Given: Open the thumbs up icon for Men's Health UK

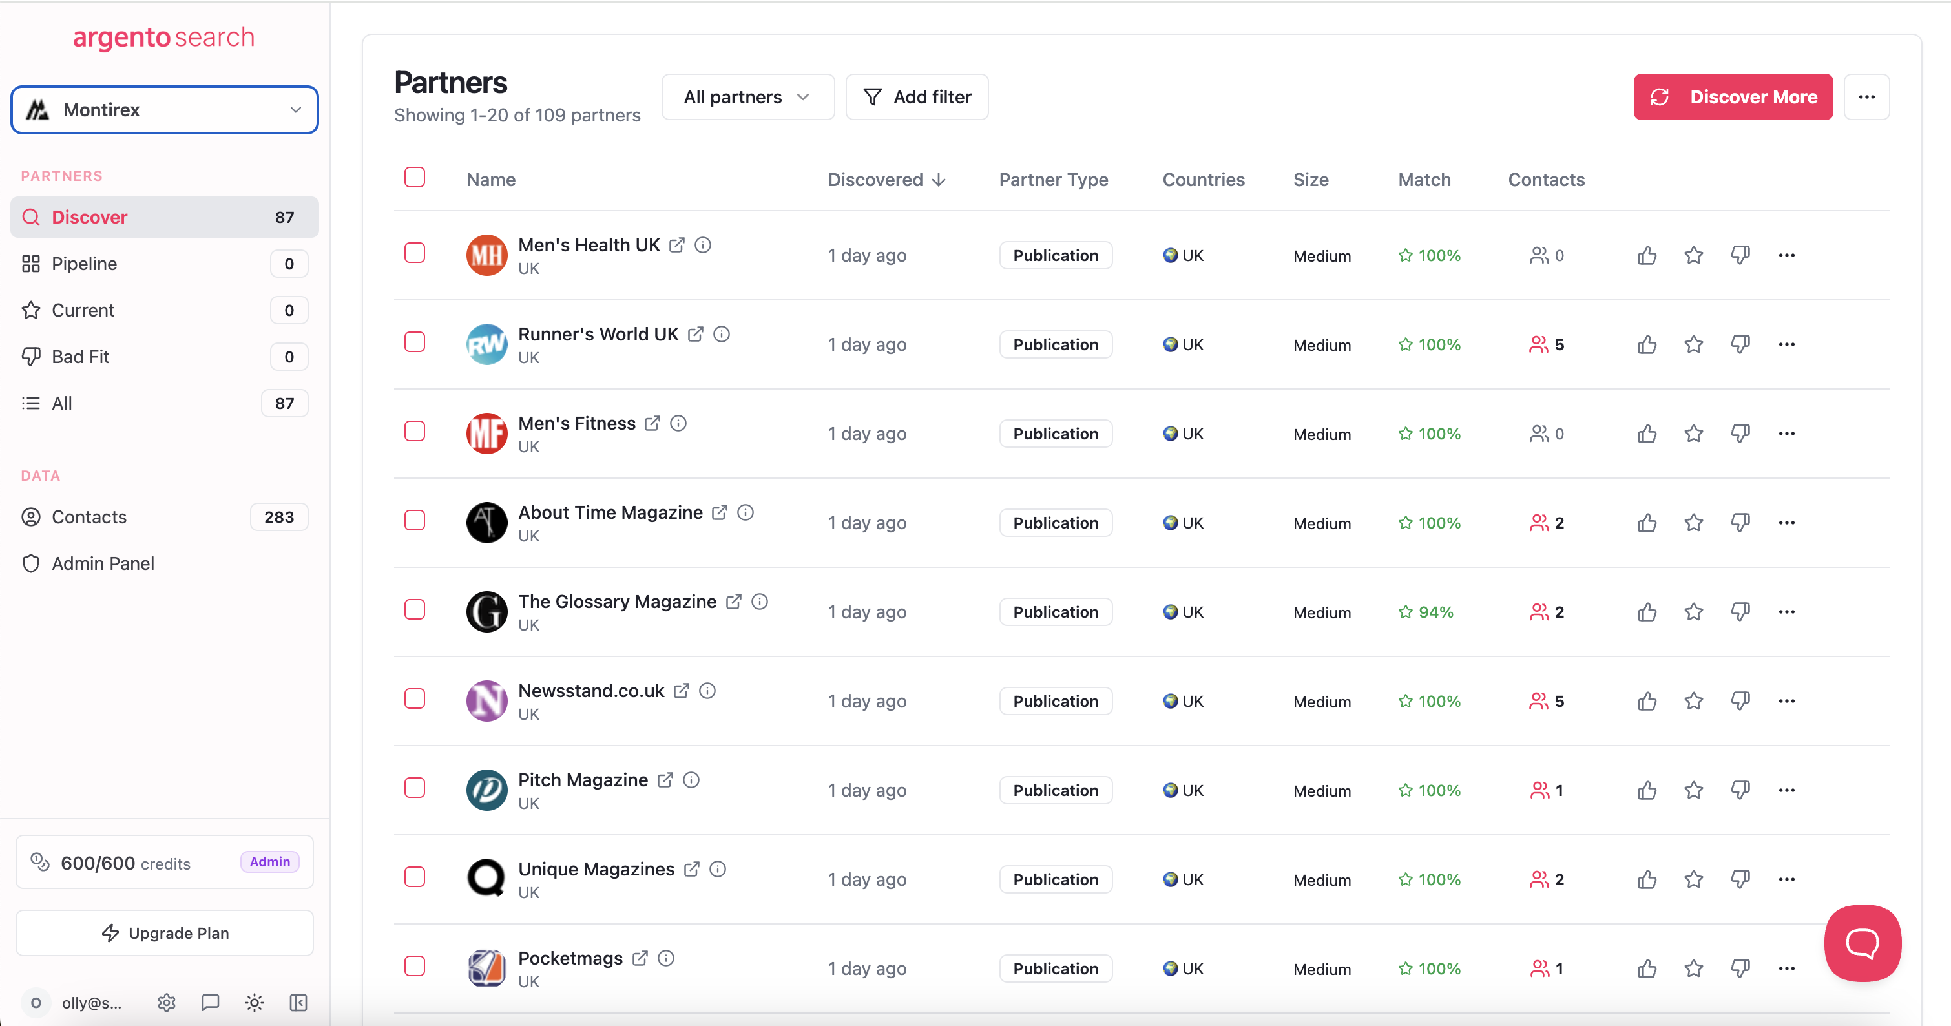Looking at the screenshot, I should [x=1647, y=255].
